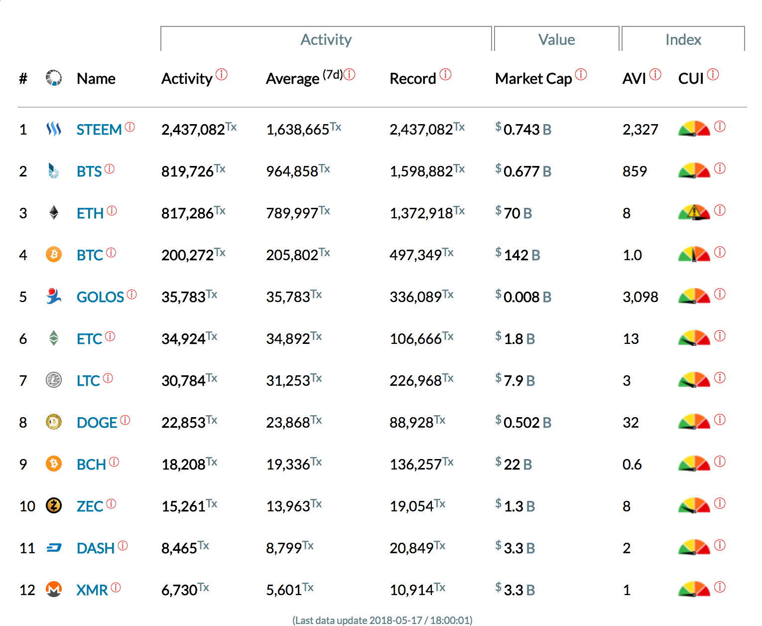Open the GOLOS coin link

point(100,297)
